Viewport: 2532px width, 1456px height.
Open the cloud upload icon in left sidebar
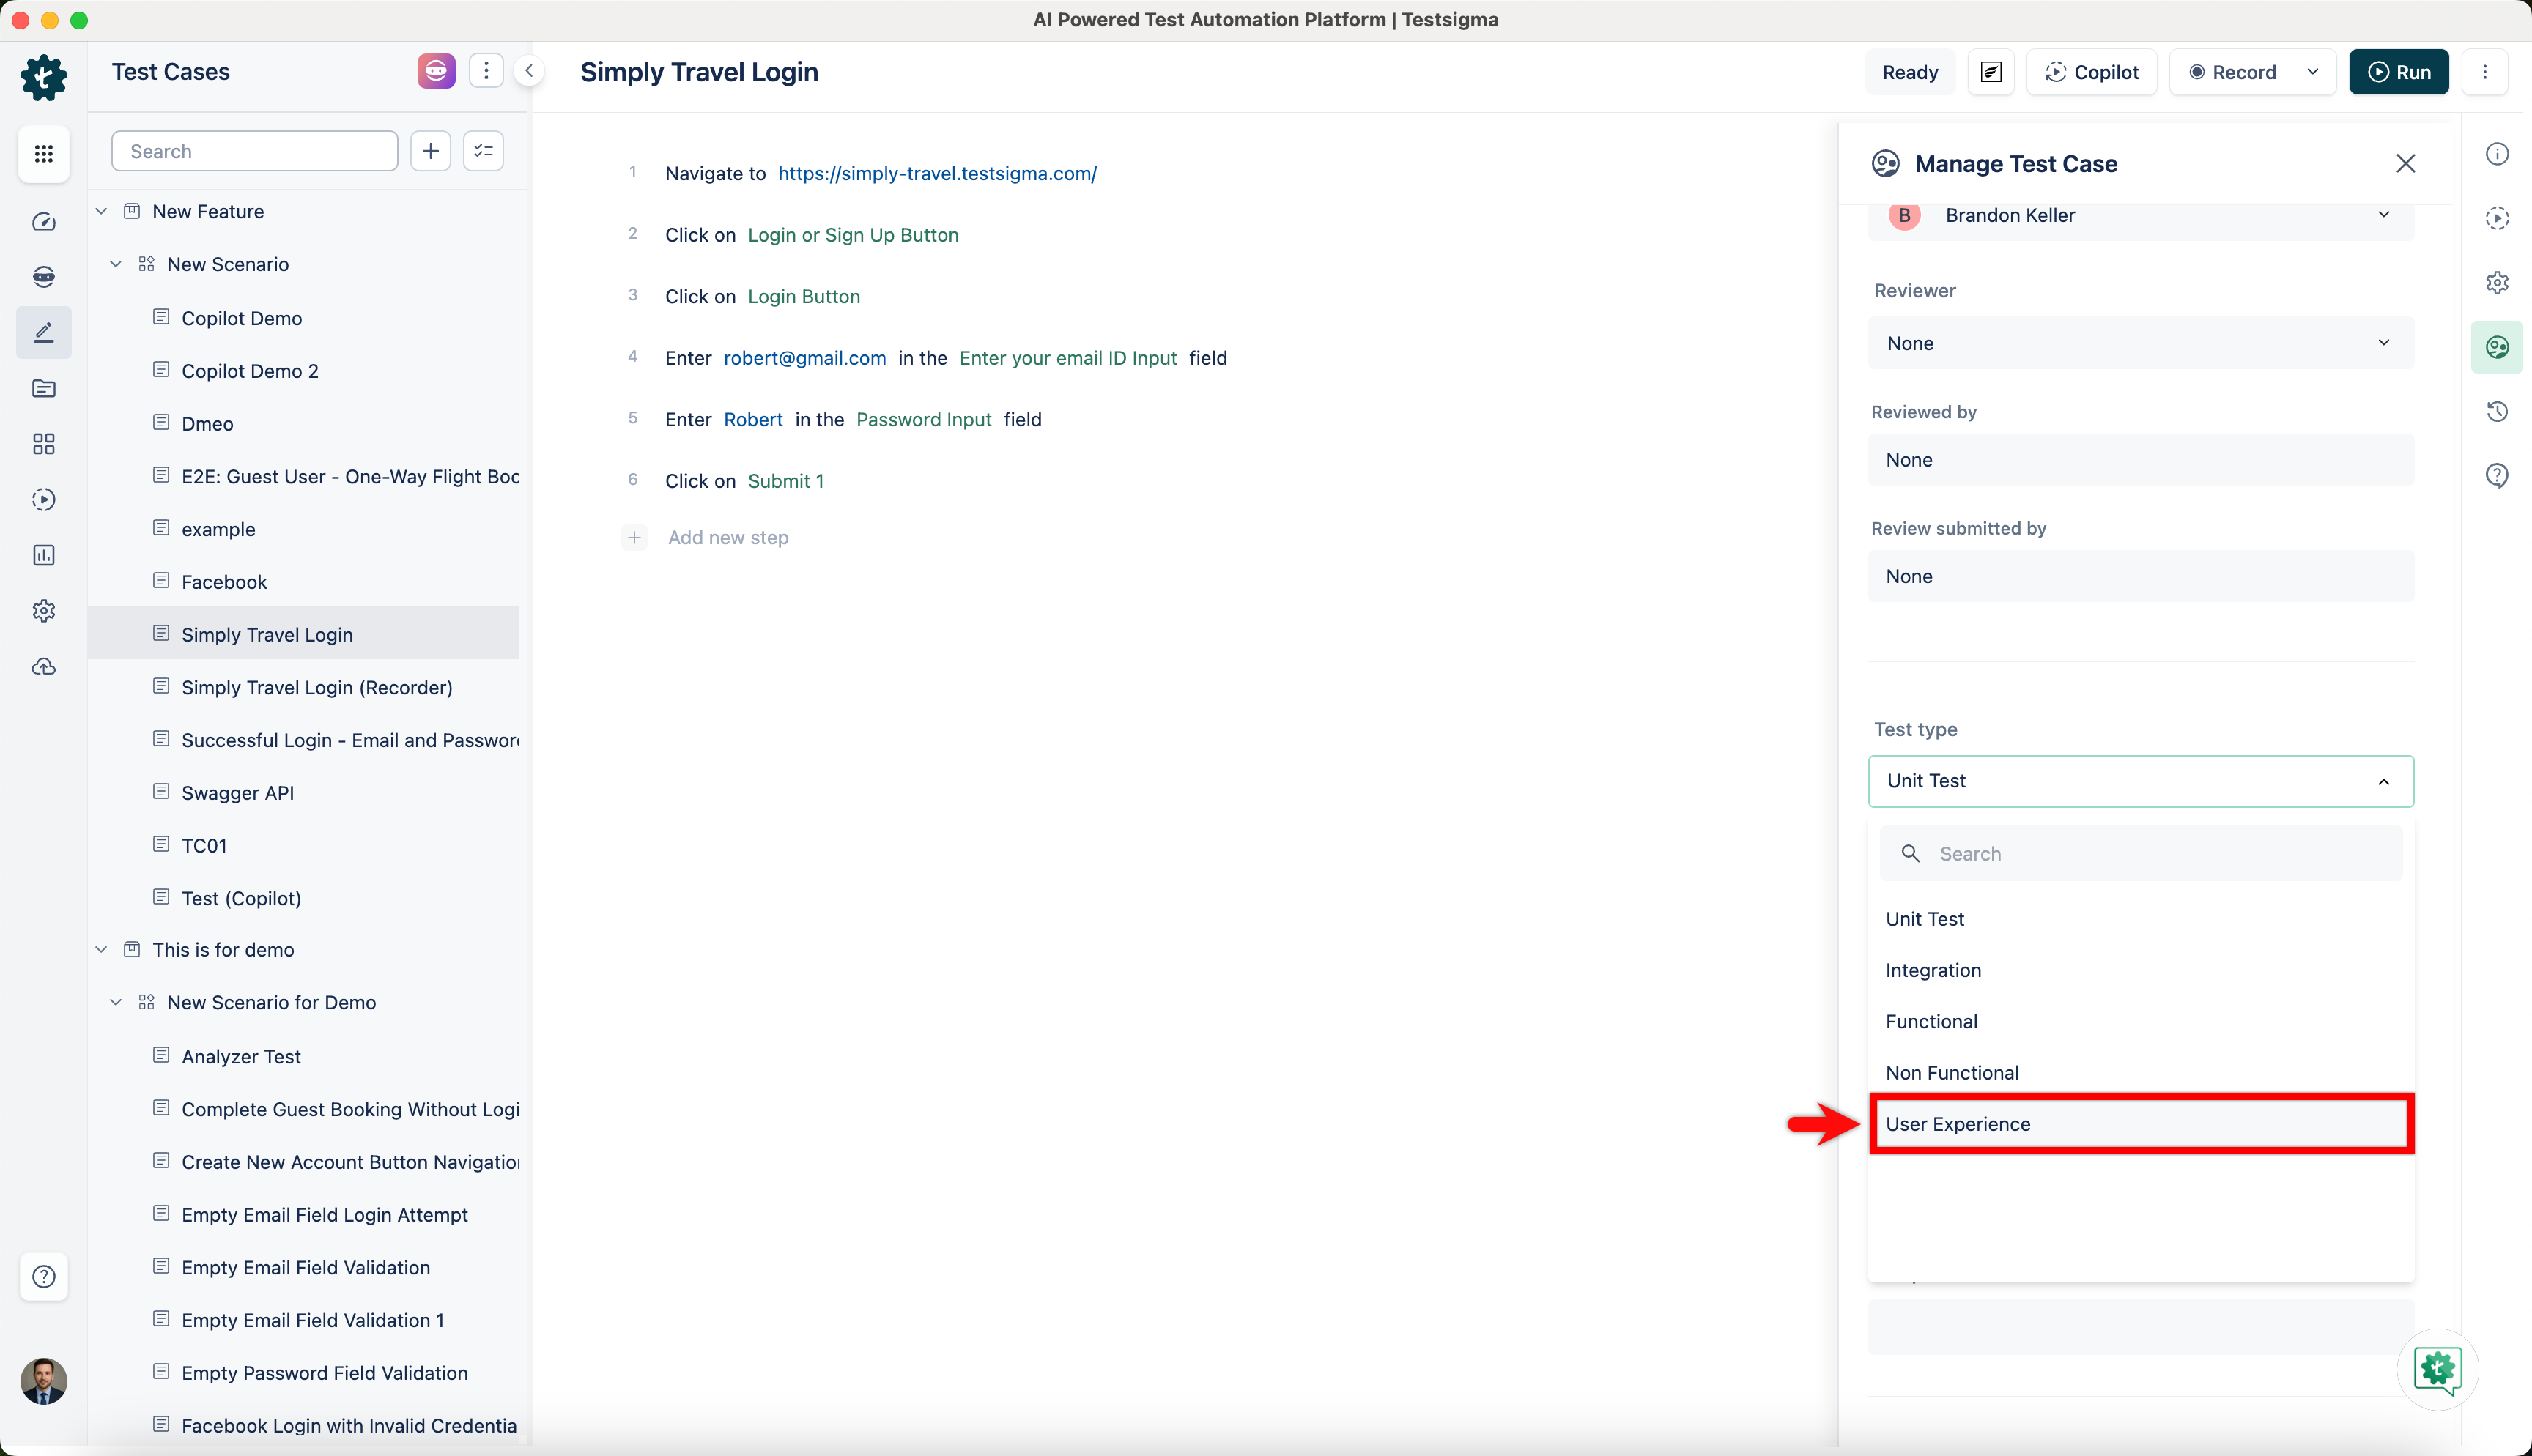click(x=44, y=667)
